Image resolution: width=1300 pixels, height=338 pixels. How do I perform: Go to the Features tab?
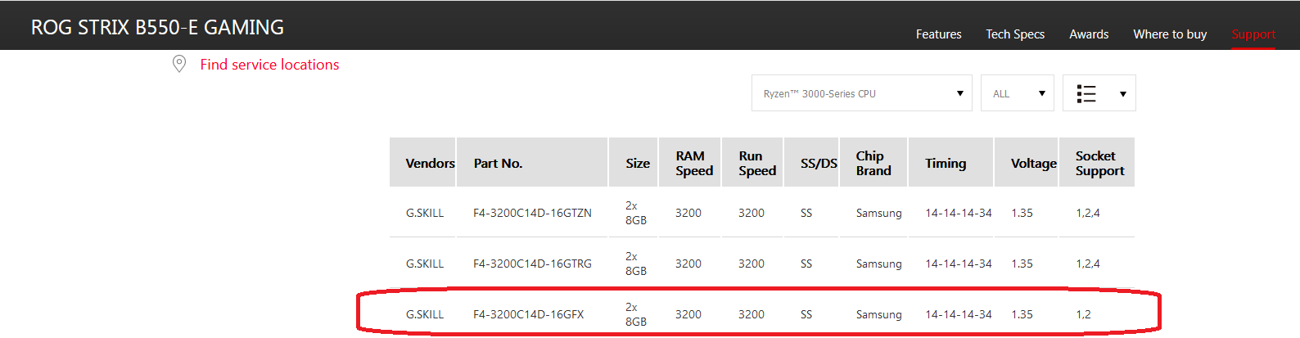[938, 34]
